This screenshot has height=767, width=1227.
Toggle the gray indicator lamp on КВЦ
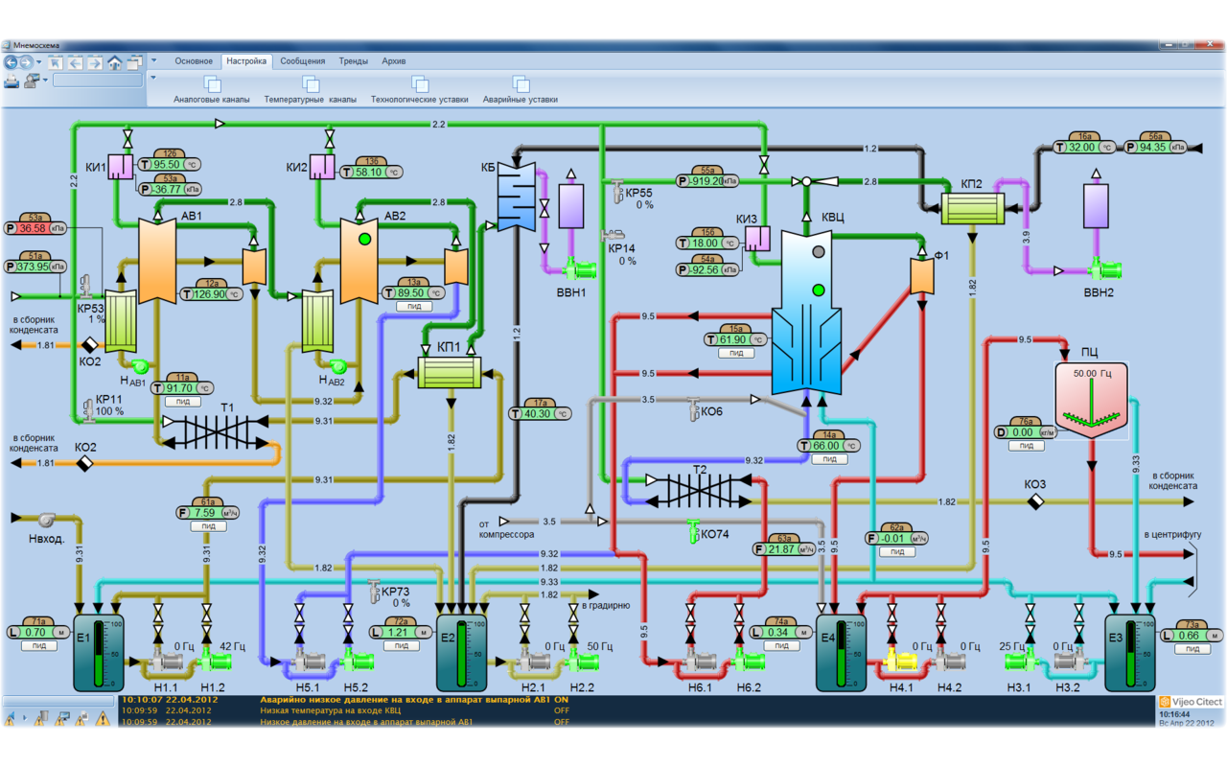point(819,251)
